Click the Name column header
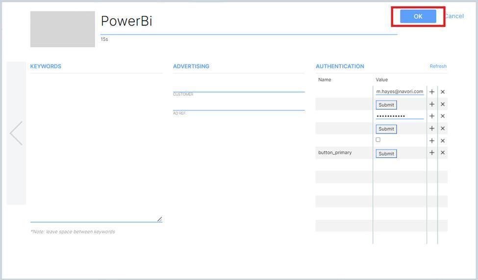Image resolution: width=478 pixels, height=280 pixels. pos(325,80)
